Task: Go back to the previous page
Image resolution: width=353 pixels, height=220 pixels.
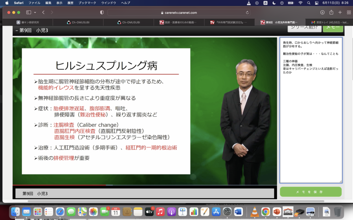Action: pyautogui.click(x=43, y=12)
